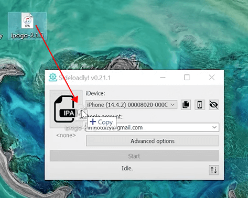Image resolution: width=248 pixels, height=198 pixels.
Task: Click the Start button
Action: 134,156
